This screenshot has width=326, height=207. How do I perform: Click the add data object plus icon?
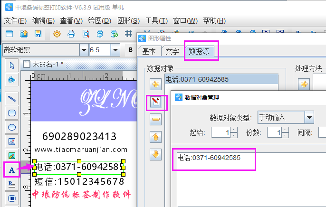[x=156, y=85]
